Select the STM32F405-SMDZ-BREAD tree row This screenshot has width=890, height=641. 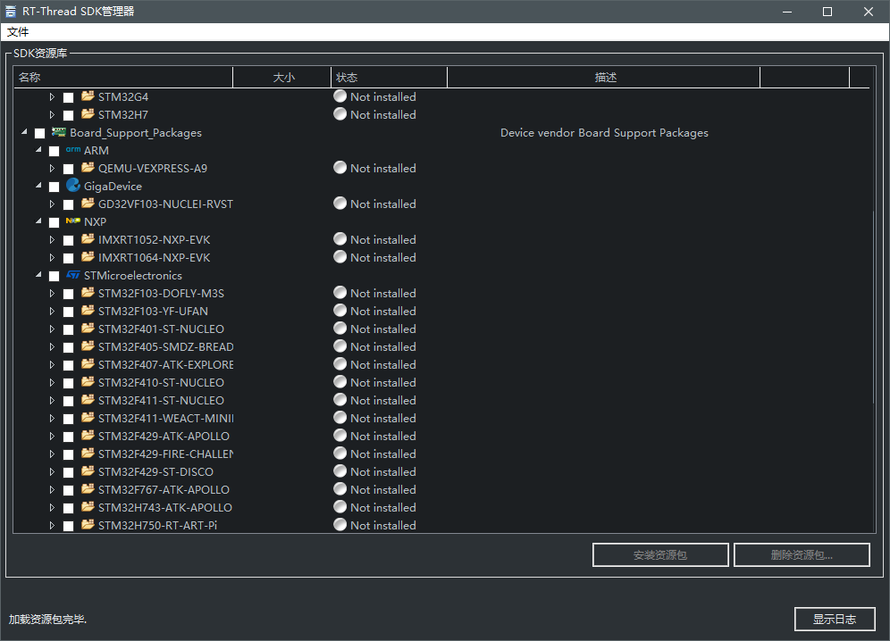pos(441,346)
